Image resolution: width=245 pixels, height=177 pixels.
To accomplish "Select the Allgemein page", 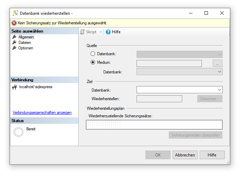I will (26, 37).
